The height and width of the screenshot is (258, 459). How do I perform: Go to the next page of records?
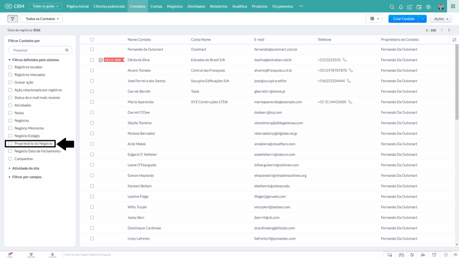click(x=449, y=30)
